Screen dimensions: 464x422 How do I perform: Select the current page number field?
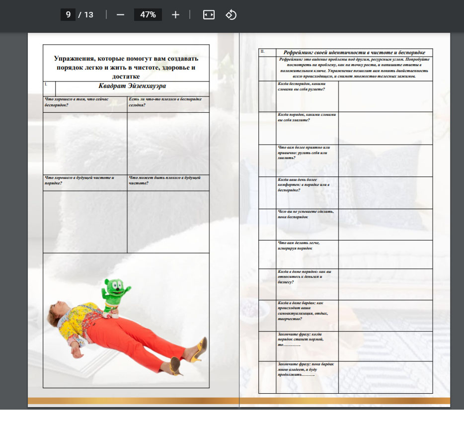68,14
